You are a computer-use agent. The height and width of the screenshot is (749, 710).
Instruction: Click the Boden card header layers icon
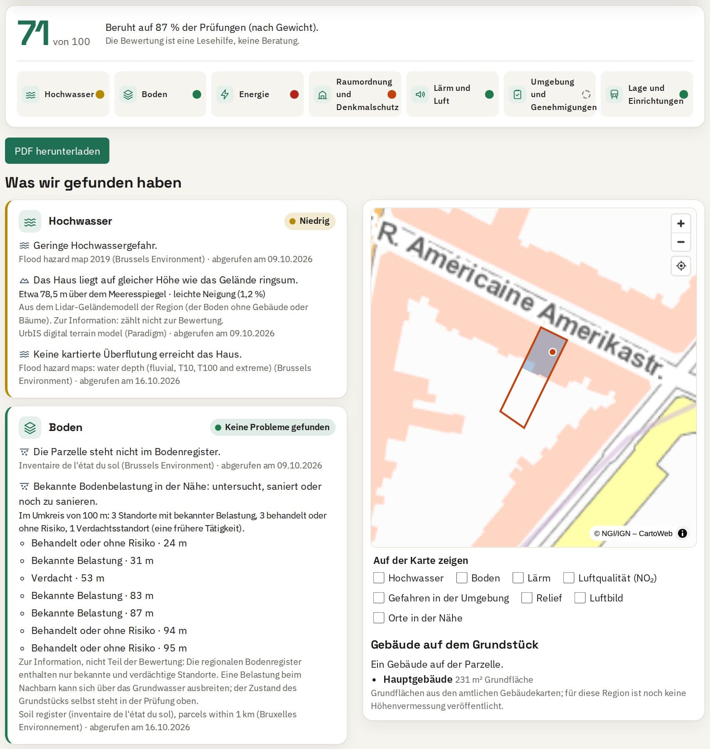[30, 428]
